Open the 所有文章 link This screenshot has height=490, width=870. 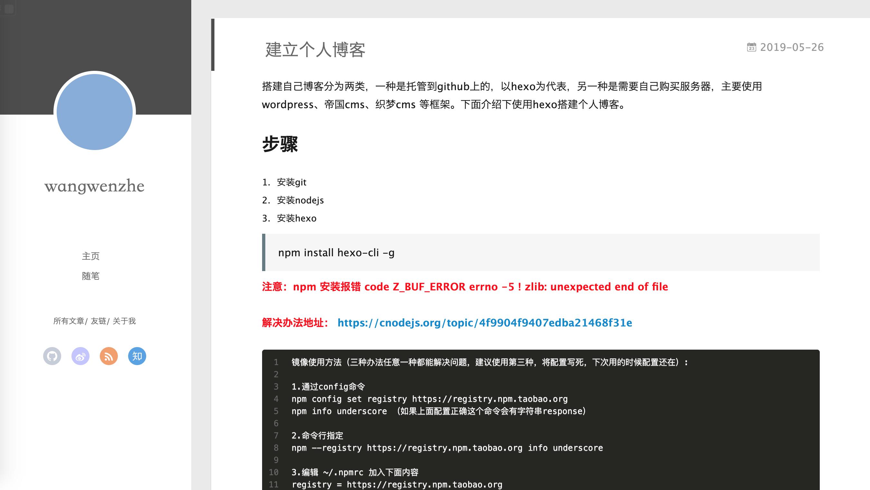coord(69,321)
